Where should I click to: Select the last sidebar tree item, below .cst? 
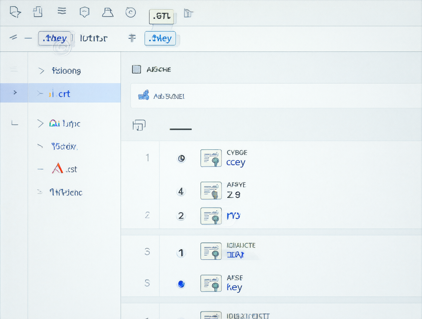[66, 192]
